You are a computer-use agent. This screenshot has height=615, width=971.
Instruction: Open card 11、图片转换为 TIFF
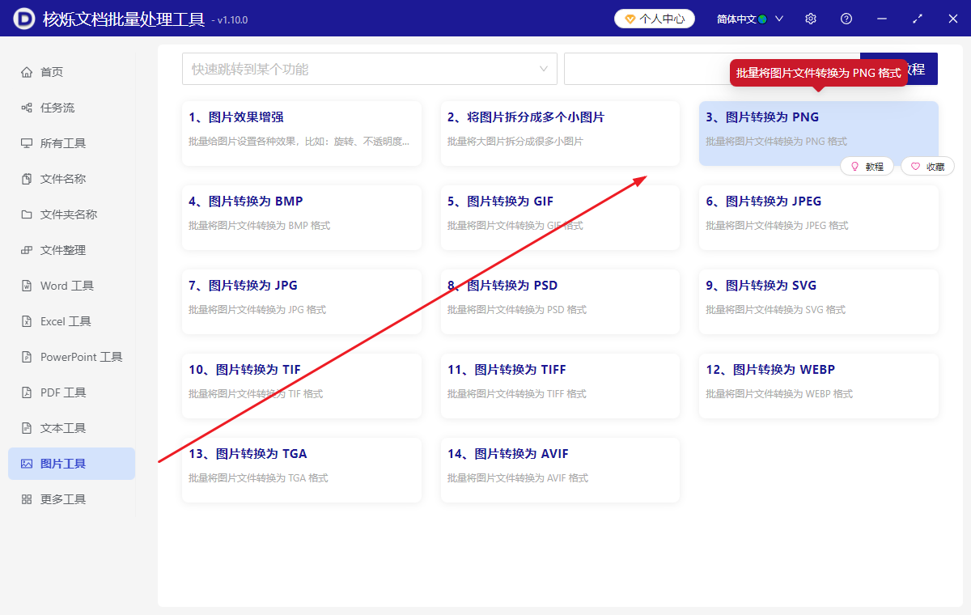(560, 386)
